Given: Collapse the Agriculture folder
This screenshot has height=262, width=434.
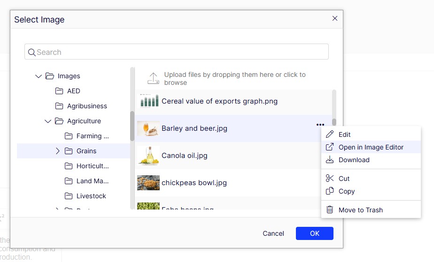Looking at the screenshot, I should pos(48,121).
